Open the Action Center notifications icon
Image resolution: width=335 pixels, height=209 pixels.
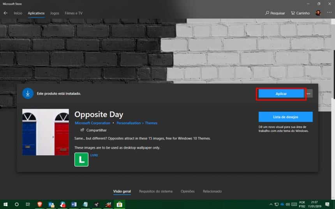point(327,204)
